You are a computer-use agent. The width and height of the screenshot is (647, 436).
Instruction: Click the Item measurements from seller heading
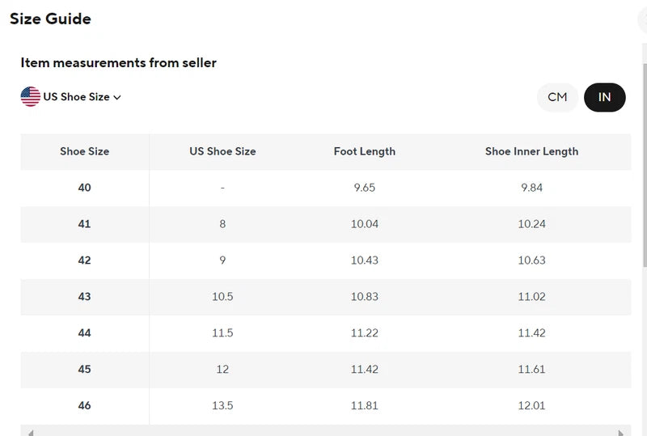(x=118, y=62)
